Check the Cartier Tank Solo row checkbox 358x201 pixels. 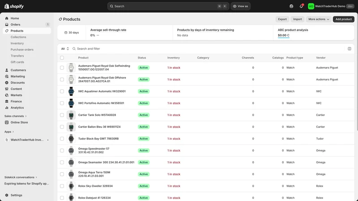pos(62,115)
